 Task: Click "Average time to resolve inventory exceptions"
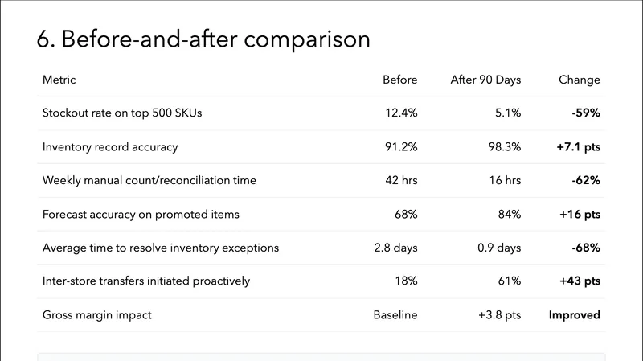[161, 248]
